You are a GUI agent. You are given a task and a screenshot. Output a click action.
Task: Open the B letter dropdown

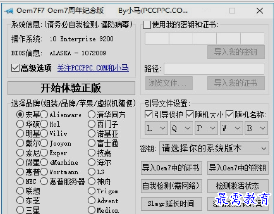pyautogui.click(x=256, y=128)
